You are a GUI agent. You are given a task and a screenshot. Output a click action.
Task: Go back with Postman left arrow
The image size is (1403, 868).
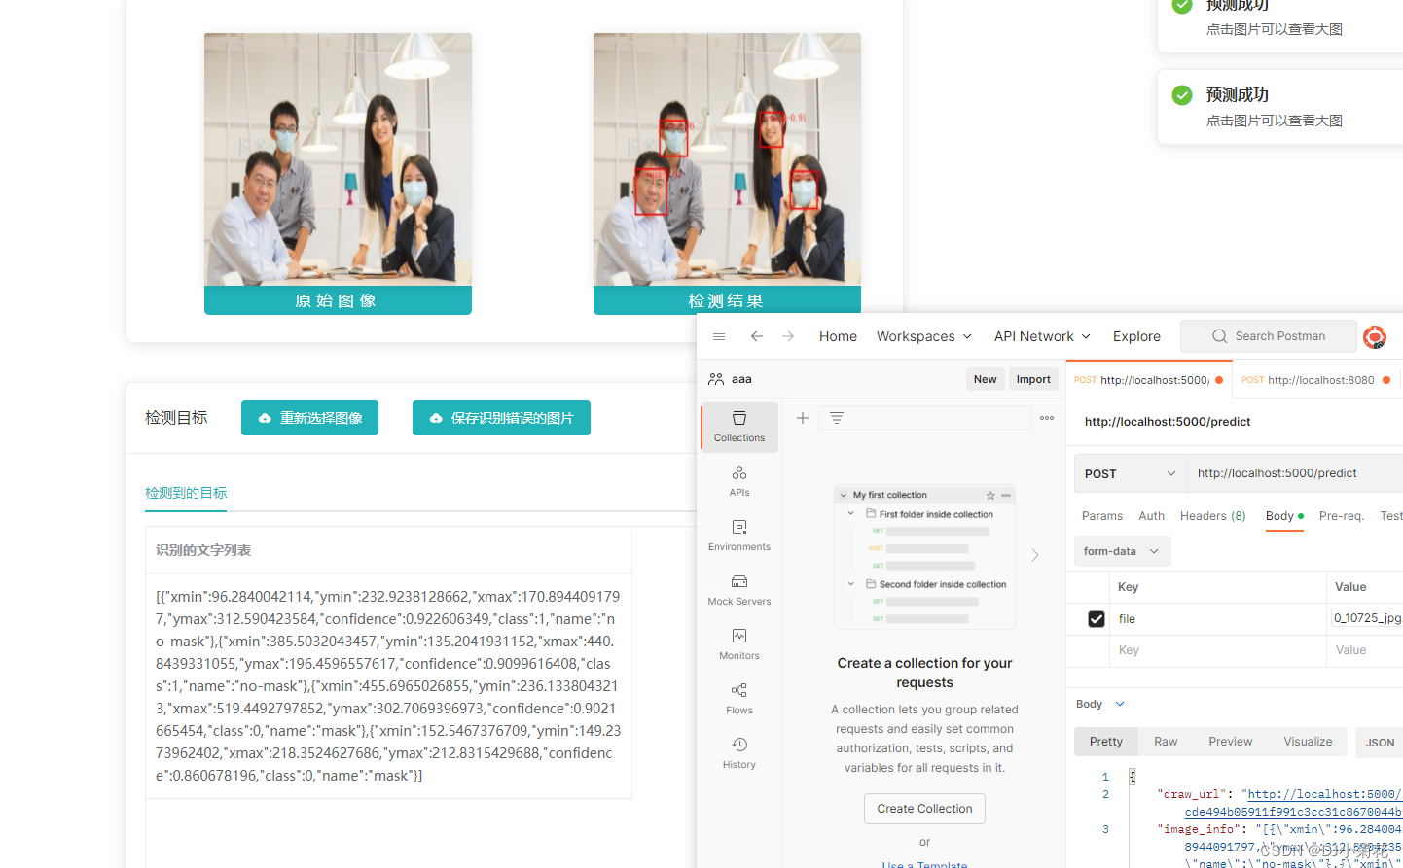[757, 336]
